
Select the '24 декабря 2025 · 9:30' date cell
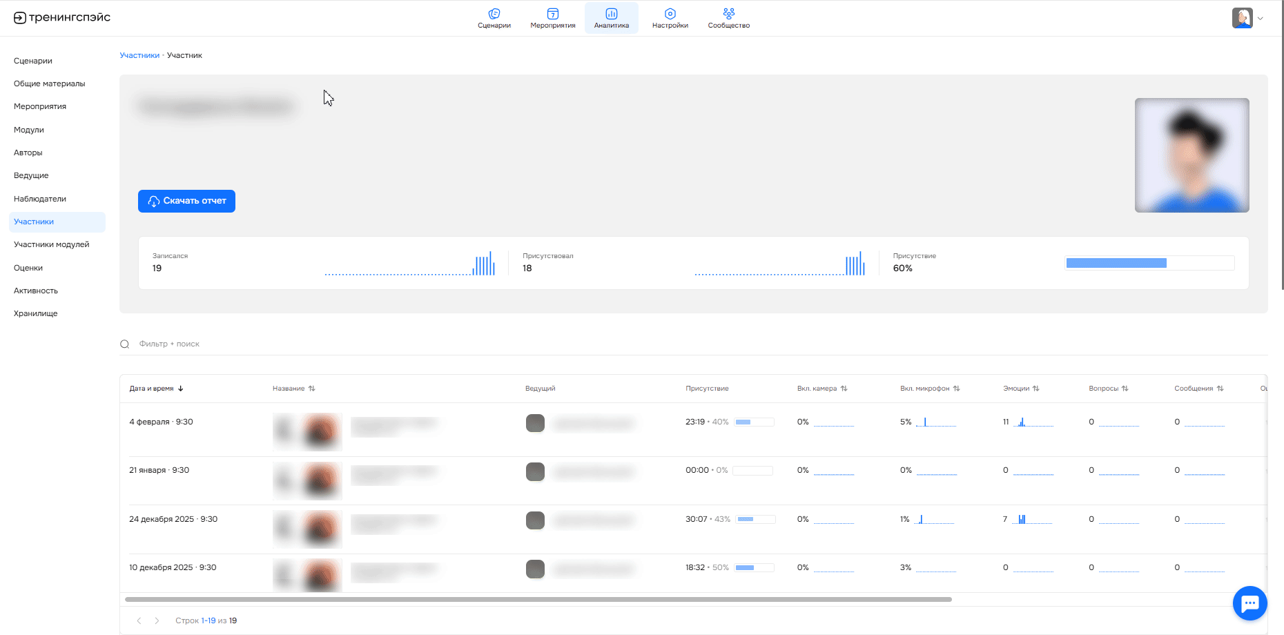coord(173,519)
